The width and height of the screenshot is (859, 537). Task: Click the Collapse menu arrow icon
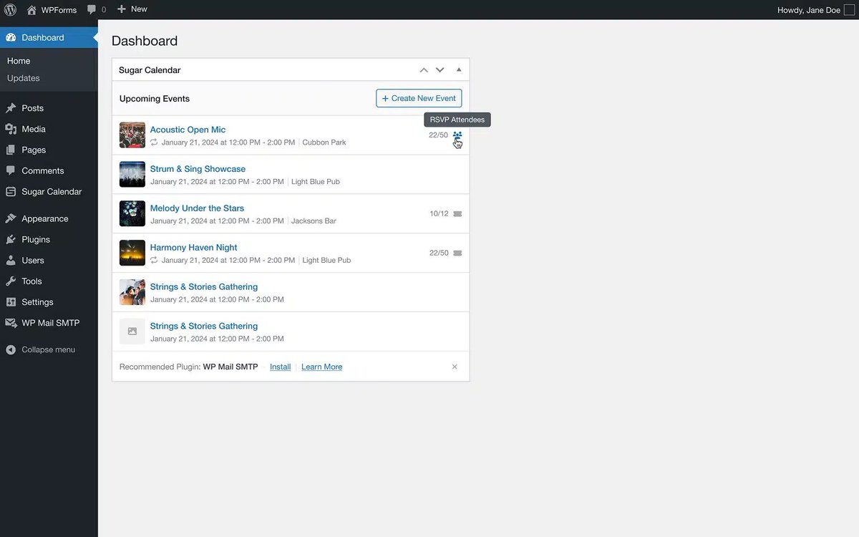click(11, 349)
